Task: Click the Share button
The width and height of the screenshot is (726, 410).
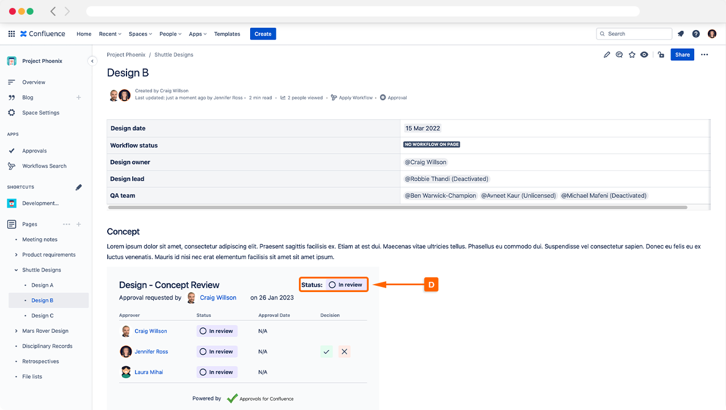Action: tap(682, 55)
